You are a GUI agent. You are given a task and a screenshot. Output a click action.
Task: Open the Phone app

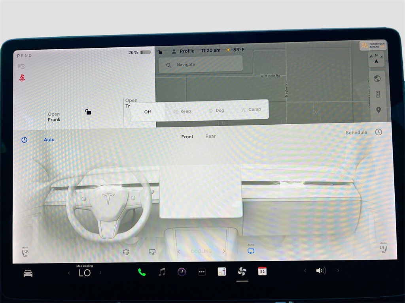coord(142,272)
